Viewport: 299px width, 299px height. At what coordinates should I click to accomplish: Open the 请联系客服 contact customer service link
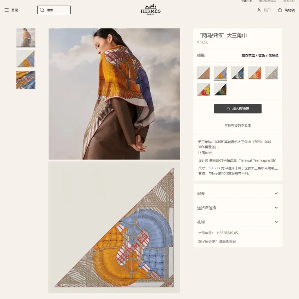coord(227,241)
